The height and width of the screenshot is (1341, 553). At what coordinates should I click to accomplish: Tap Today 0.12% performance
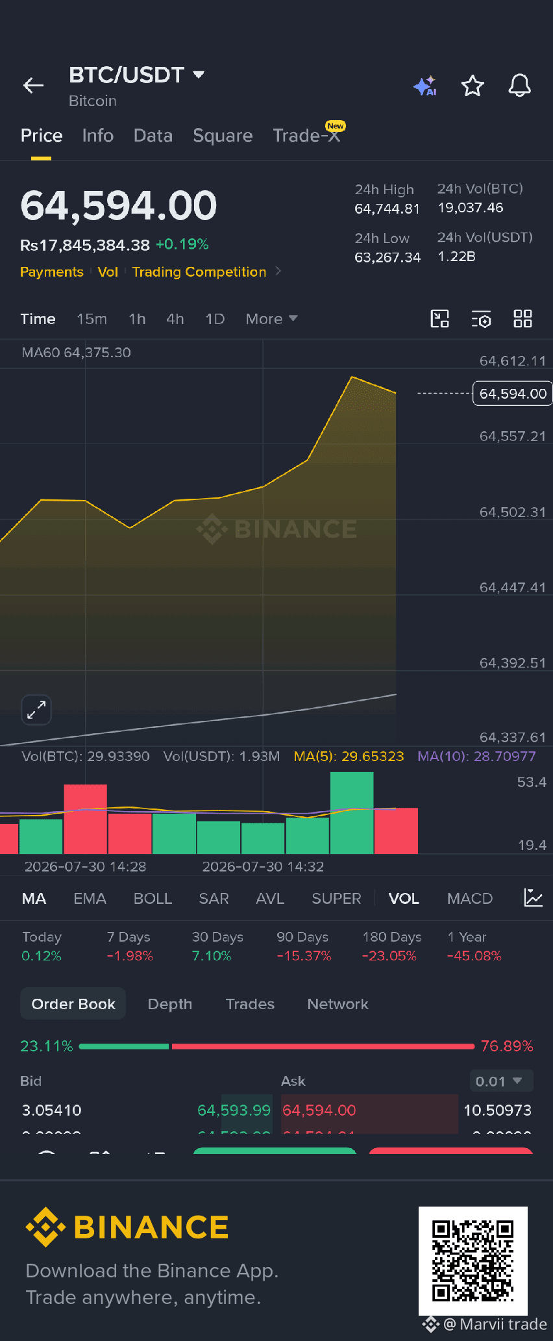42,946
